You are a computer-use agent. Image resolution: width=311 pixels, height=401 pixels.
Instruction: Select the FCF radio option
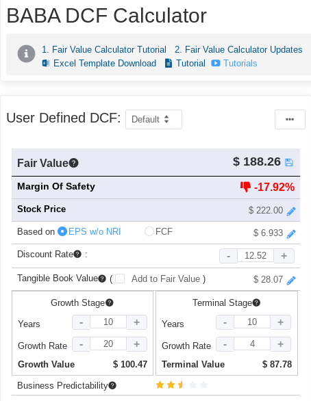click(x=149, y=231)
